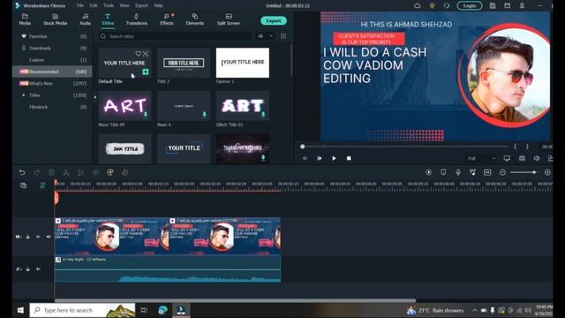Click the timeline zoom-in plus icon
Screen dimensions: 565x318
[547, 173]
